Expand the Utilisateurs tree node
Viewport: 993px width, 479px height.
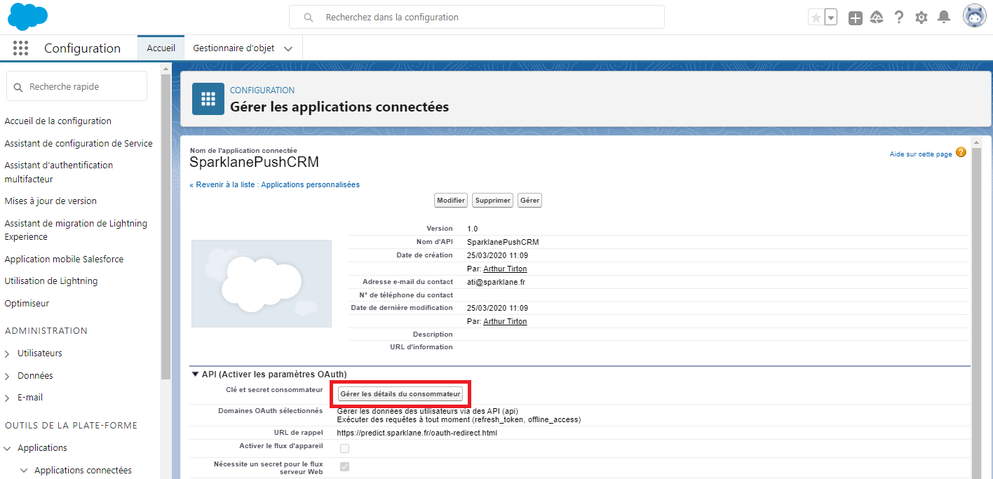point(7,353)
